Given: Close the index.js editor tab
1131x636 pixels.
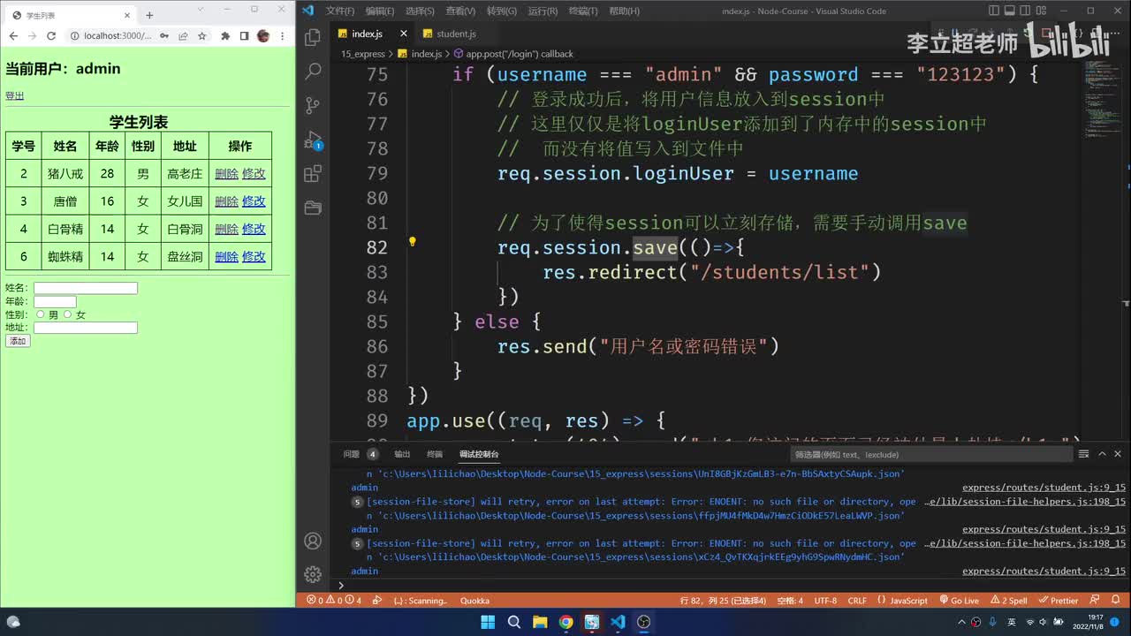Looking at the screenshot, I should (403, 34).
